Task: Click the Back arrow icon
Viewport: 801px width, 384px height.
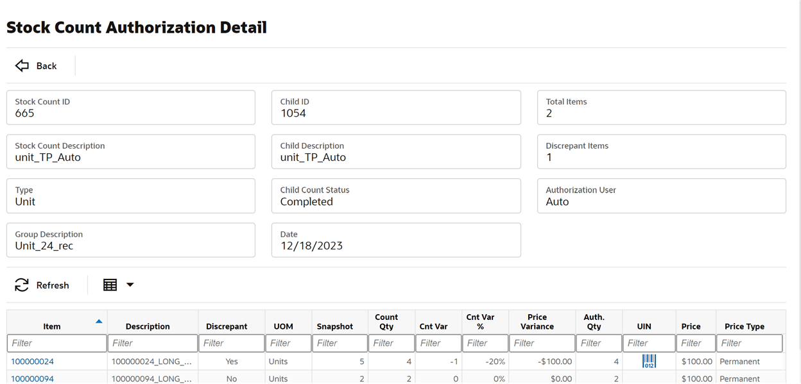Action: coord(21,65)
